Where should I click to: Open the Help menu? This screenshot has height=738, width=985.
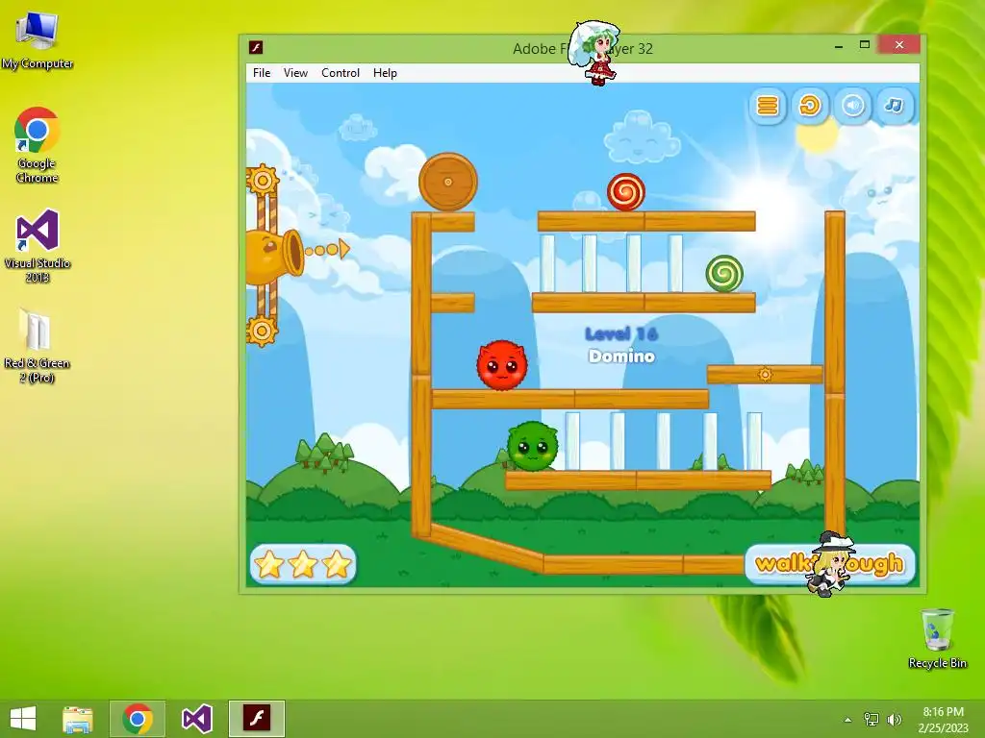pyautogui.click(x=385, y=73)
